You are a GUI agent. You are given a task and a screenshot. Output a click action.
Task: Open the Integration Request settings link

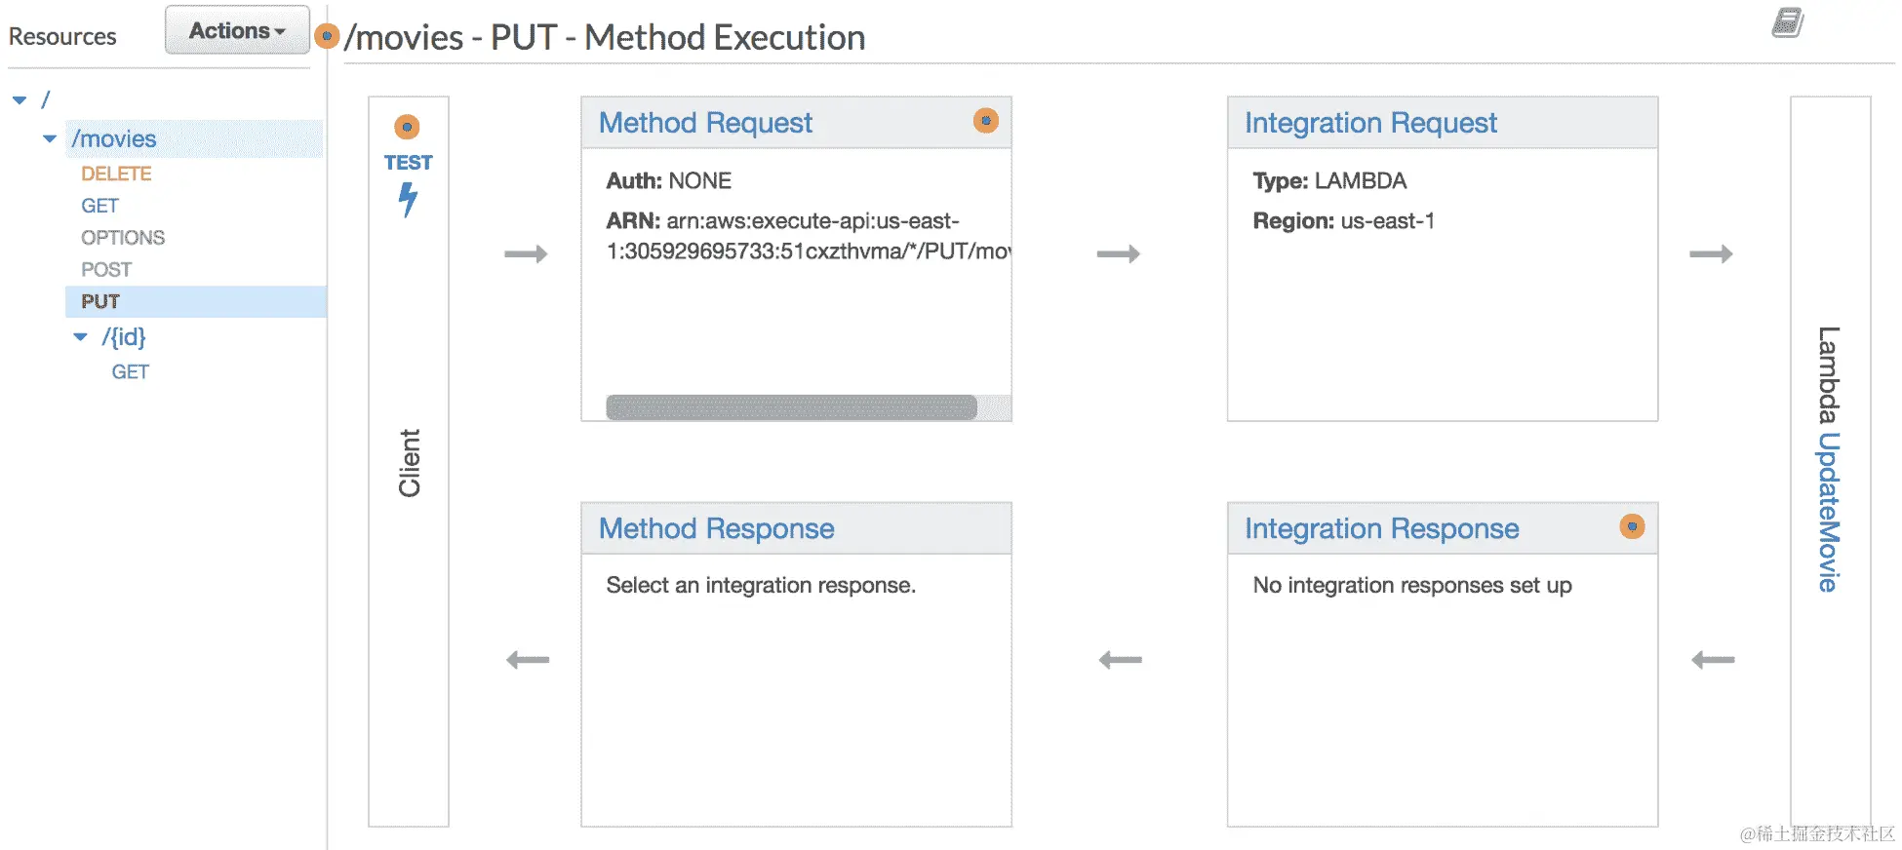click(x=1369, y=123)
